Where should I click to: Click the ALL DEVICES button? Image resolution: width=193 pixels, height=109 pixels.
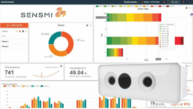[x=14, y=25]
